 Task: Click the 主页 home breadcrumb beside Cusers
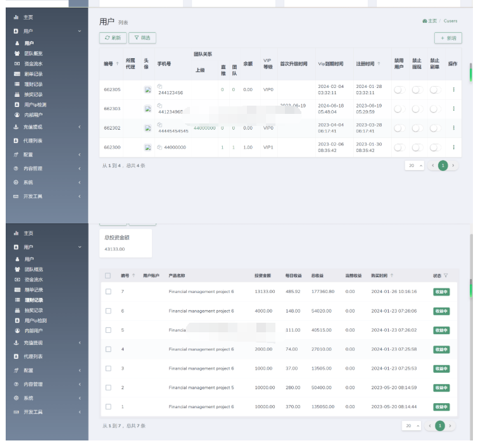pos(430,21)
